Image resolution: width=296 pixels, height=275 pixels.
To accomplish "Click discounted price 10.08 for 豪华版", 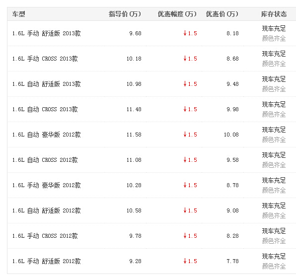I will [231, 135].
